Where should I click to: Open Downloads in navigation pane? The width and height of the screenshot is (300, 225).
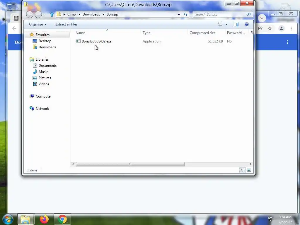47,47
